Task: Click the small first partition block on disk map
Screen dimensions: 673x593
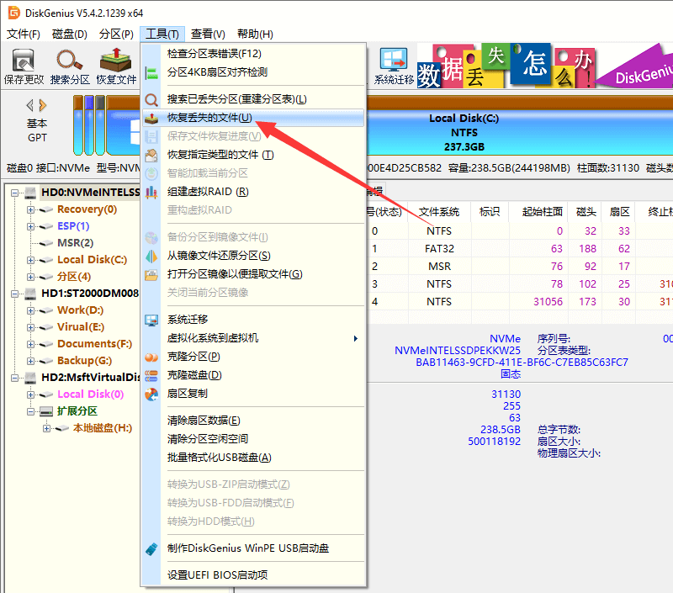Action: pyautogui.click(x=78, y=124)
